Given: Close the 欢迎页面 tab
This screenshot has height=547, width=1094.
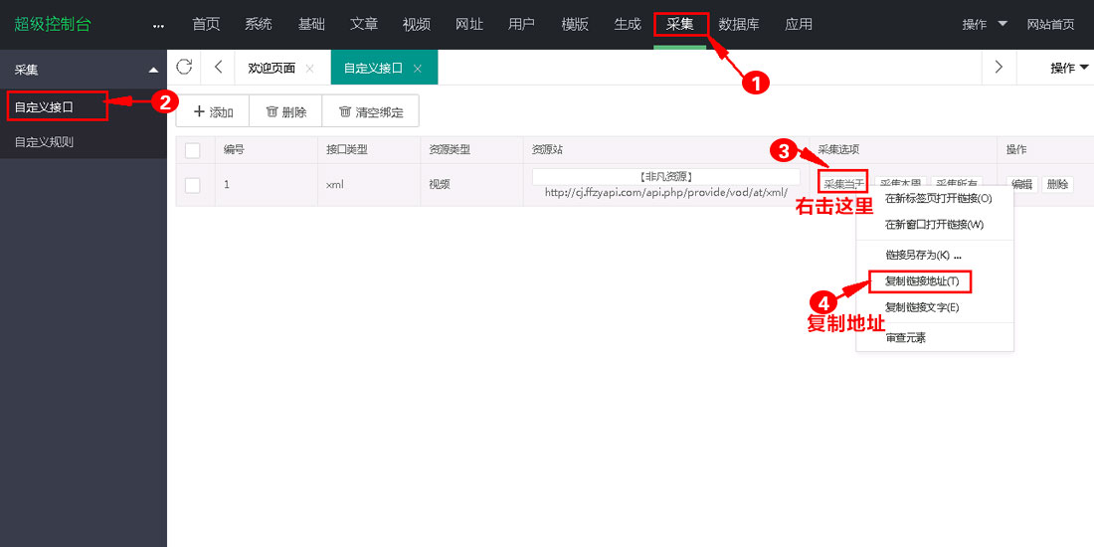Looking at the screenshot, I should coord(309,69).
